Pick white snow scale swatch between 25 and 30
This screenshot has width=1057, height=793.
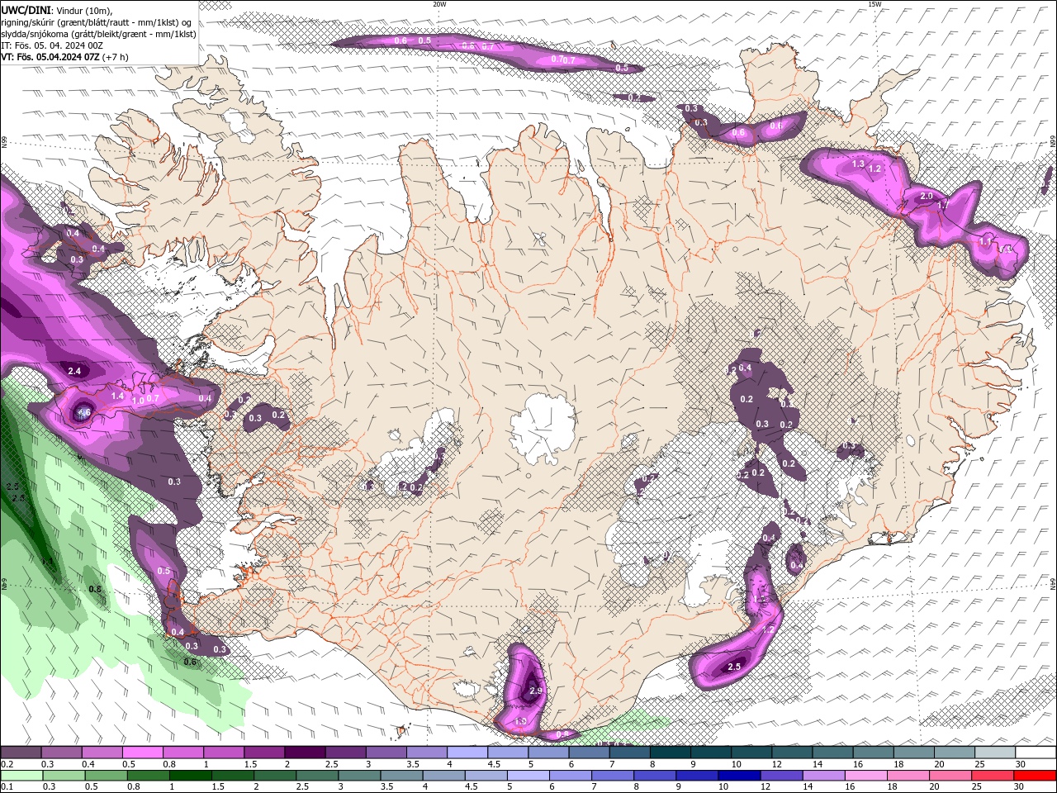pos(995,752)
